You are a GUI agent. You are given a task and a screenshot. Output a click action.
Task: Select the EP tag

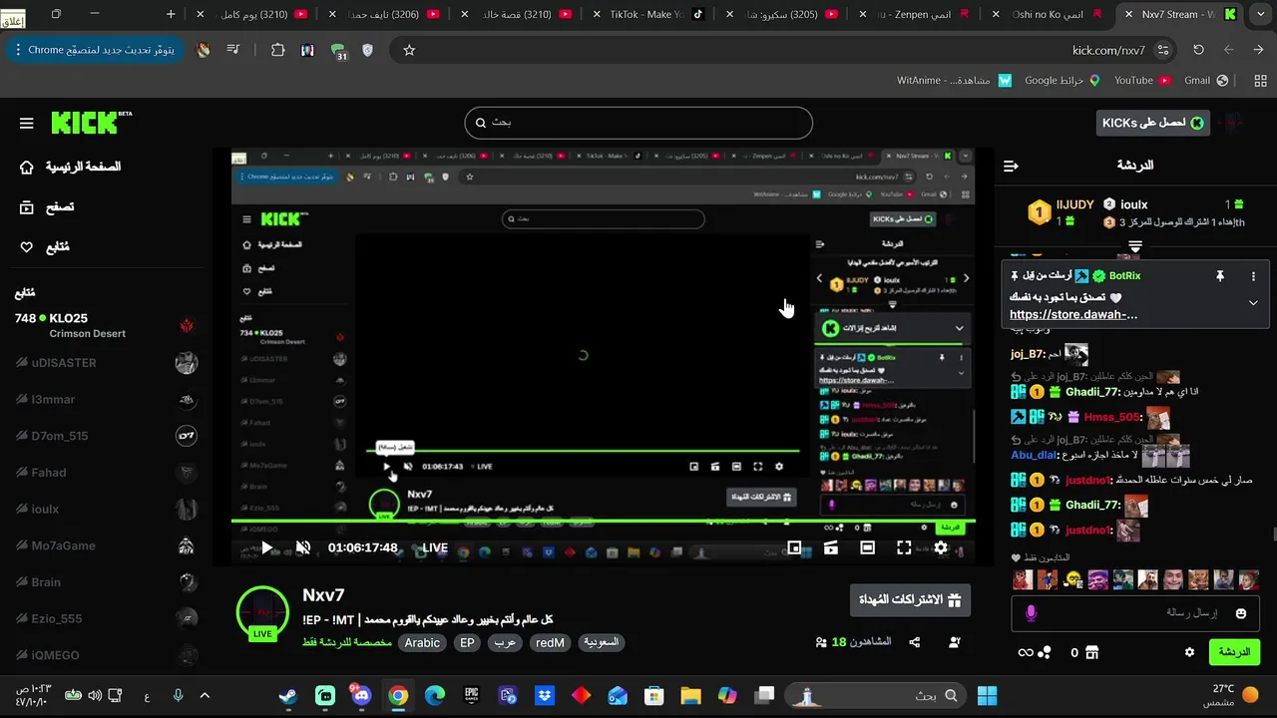pos(467,643)
